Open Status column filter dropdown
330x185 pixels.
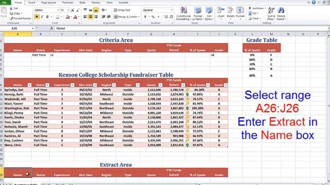coord(47,85)
